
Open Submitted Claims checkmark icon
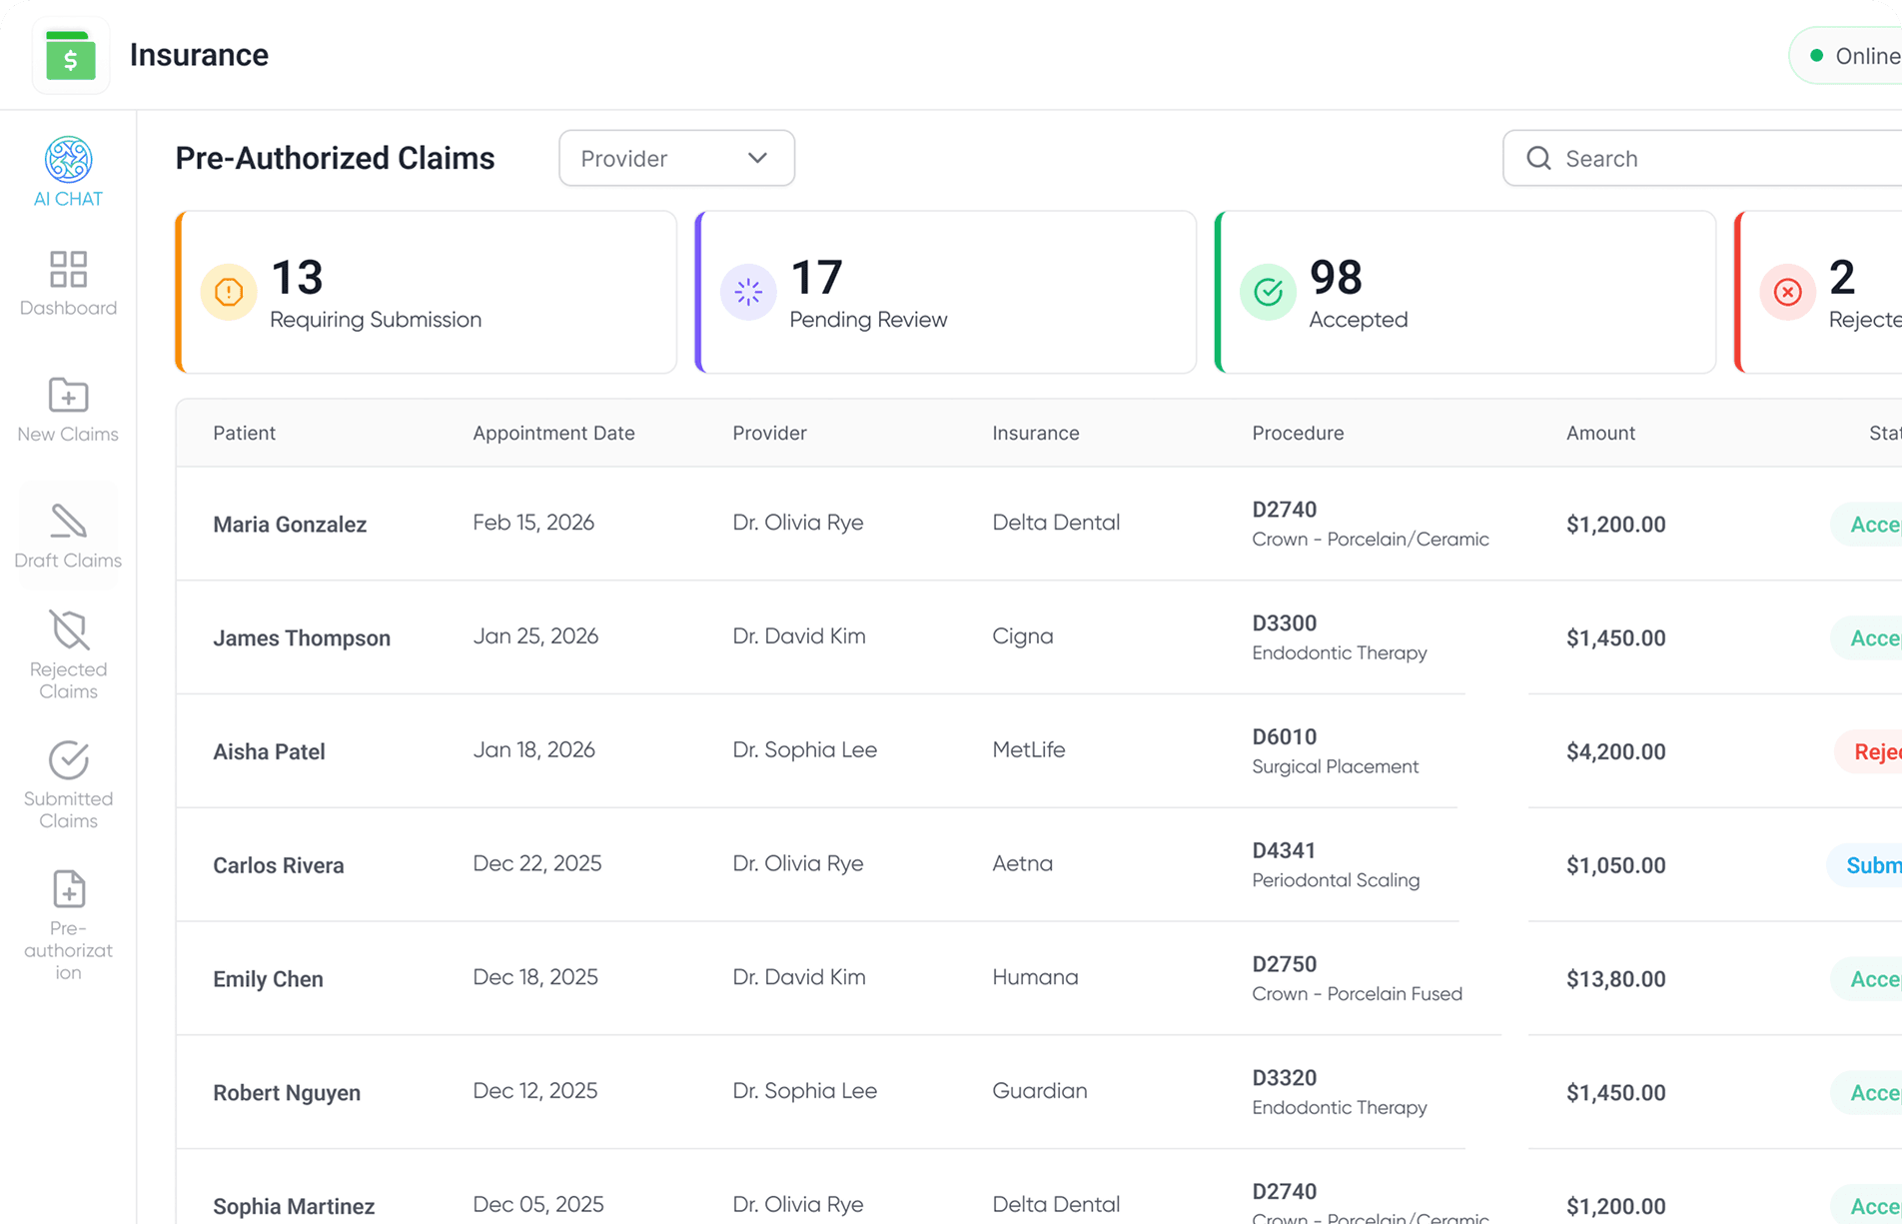(x=68, y=760)
